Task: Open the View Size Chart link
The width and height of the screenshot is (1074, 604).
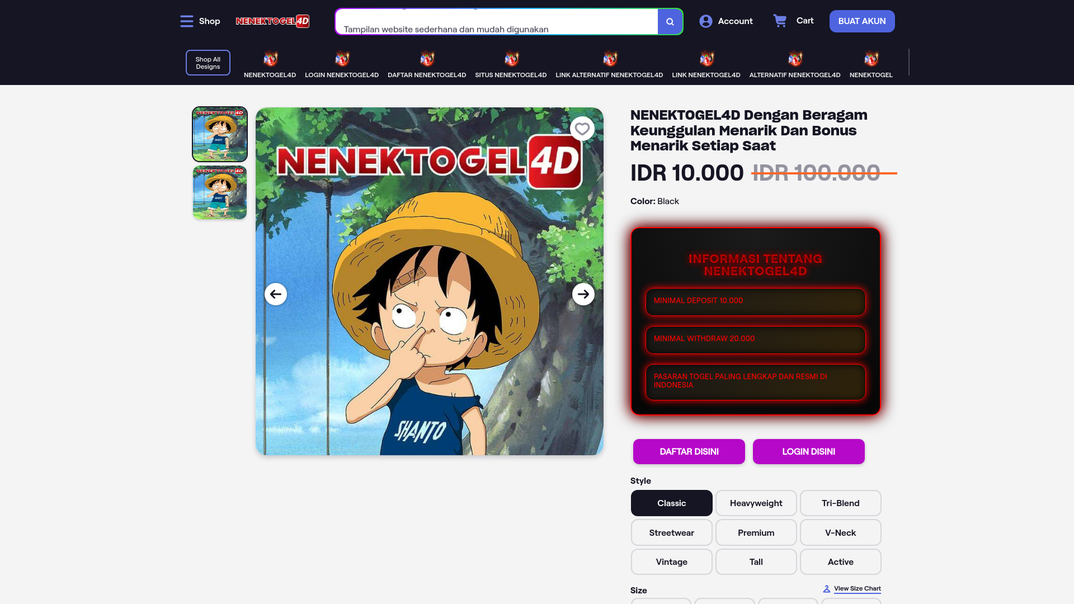Action: click(x=857, y=588)
